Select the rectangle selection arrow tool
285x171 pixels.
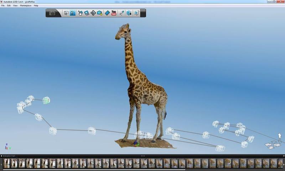[x=66, y=13]
